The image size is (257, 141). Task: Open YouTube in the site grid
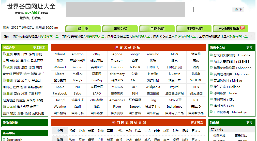153,54
